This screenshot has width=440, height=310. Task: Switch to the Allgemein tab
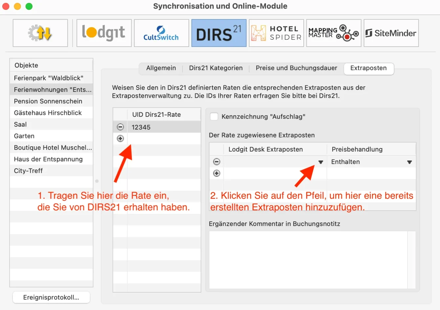pyautogui.click(x=161, y=68)
